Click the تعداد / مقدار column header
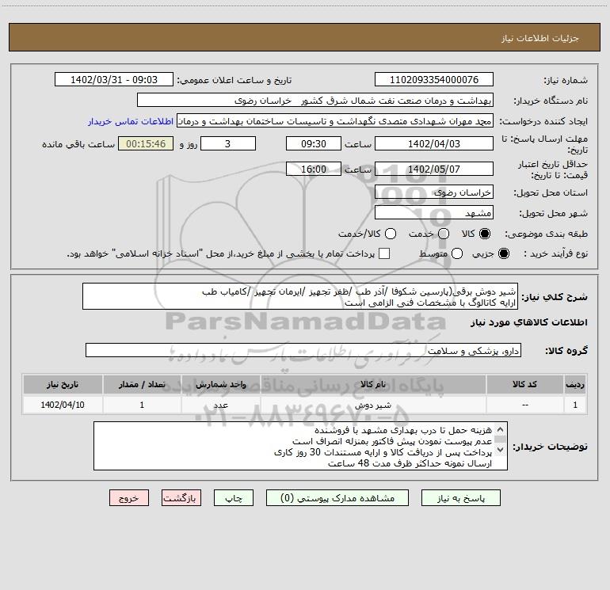The image size is (610, 590). (x=142, y=384)
